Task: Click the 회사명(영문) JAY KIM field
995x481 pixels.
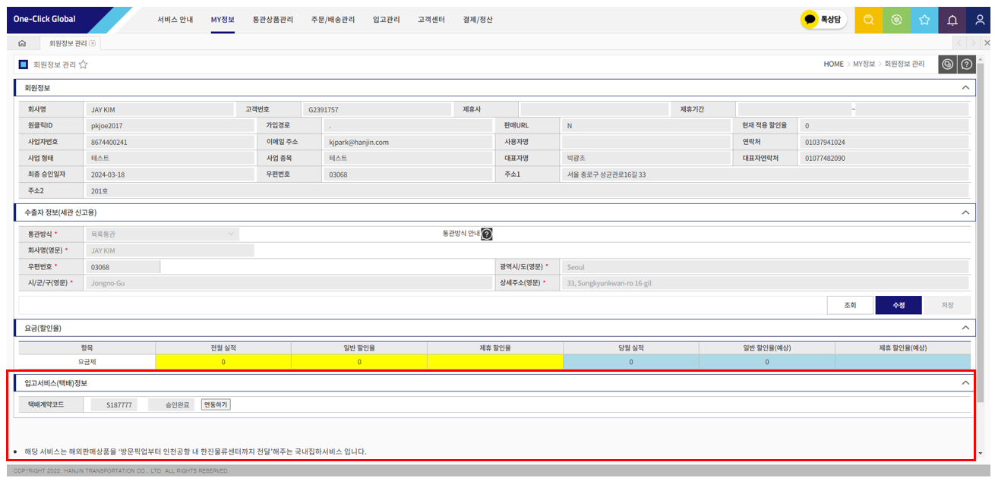Action: tap(170, 250)
